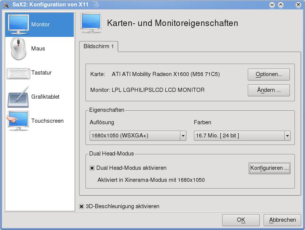305x230 pixels.
Task: Cancel with the Abbrechen button
Action: 282,220
